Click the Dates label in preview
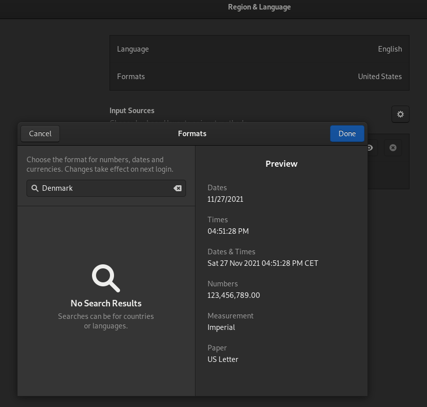 coord(217,188)
